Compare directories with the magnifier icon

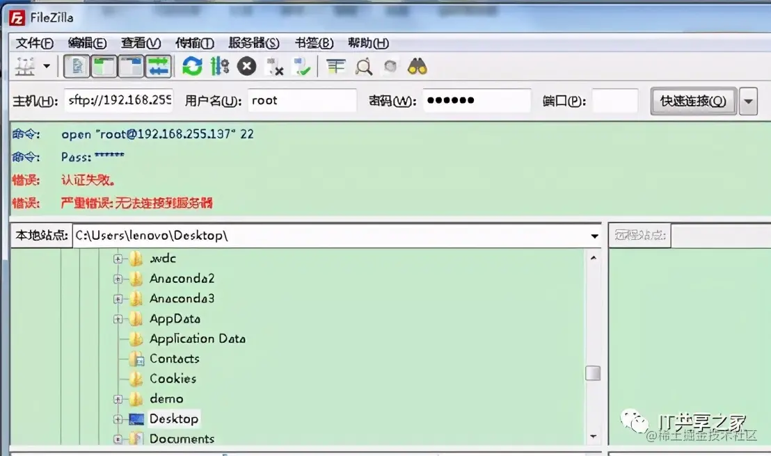point(363,66)
